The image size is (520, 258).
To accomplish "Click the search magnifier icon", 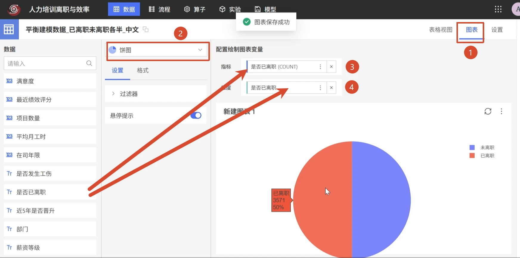I will tap(89, 63).
